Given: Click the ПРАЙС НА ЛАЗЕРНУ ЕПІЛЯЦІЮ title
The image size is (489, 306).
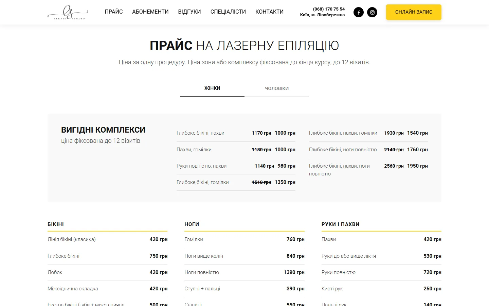Looking at the screenshot, I should (244, 45).
